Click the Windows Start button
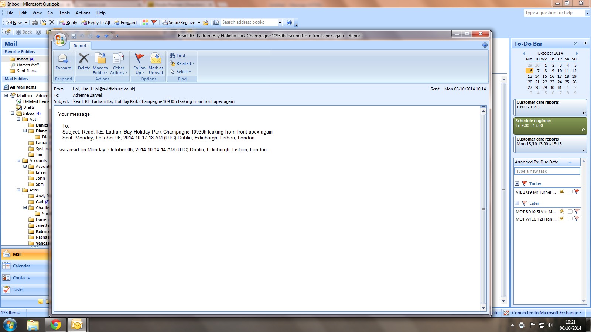The image size is (591, 332). coord(10,325)
